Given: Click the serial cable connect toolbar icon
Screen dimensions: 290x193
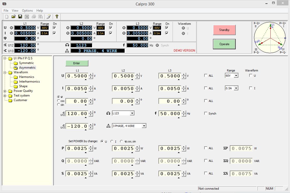Looking at the screenshot, I should point(49,17).
